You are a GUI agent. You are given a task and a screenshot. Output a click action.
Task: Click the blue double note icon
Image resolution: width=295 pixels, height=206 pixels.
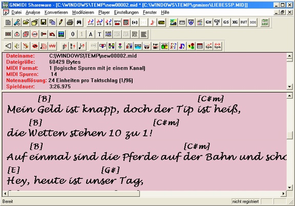[182, 46]
